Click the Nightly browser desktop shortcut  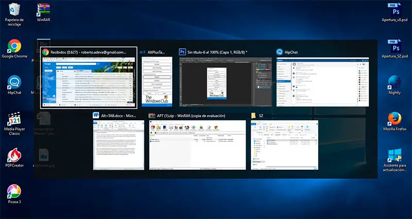394,85
